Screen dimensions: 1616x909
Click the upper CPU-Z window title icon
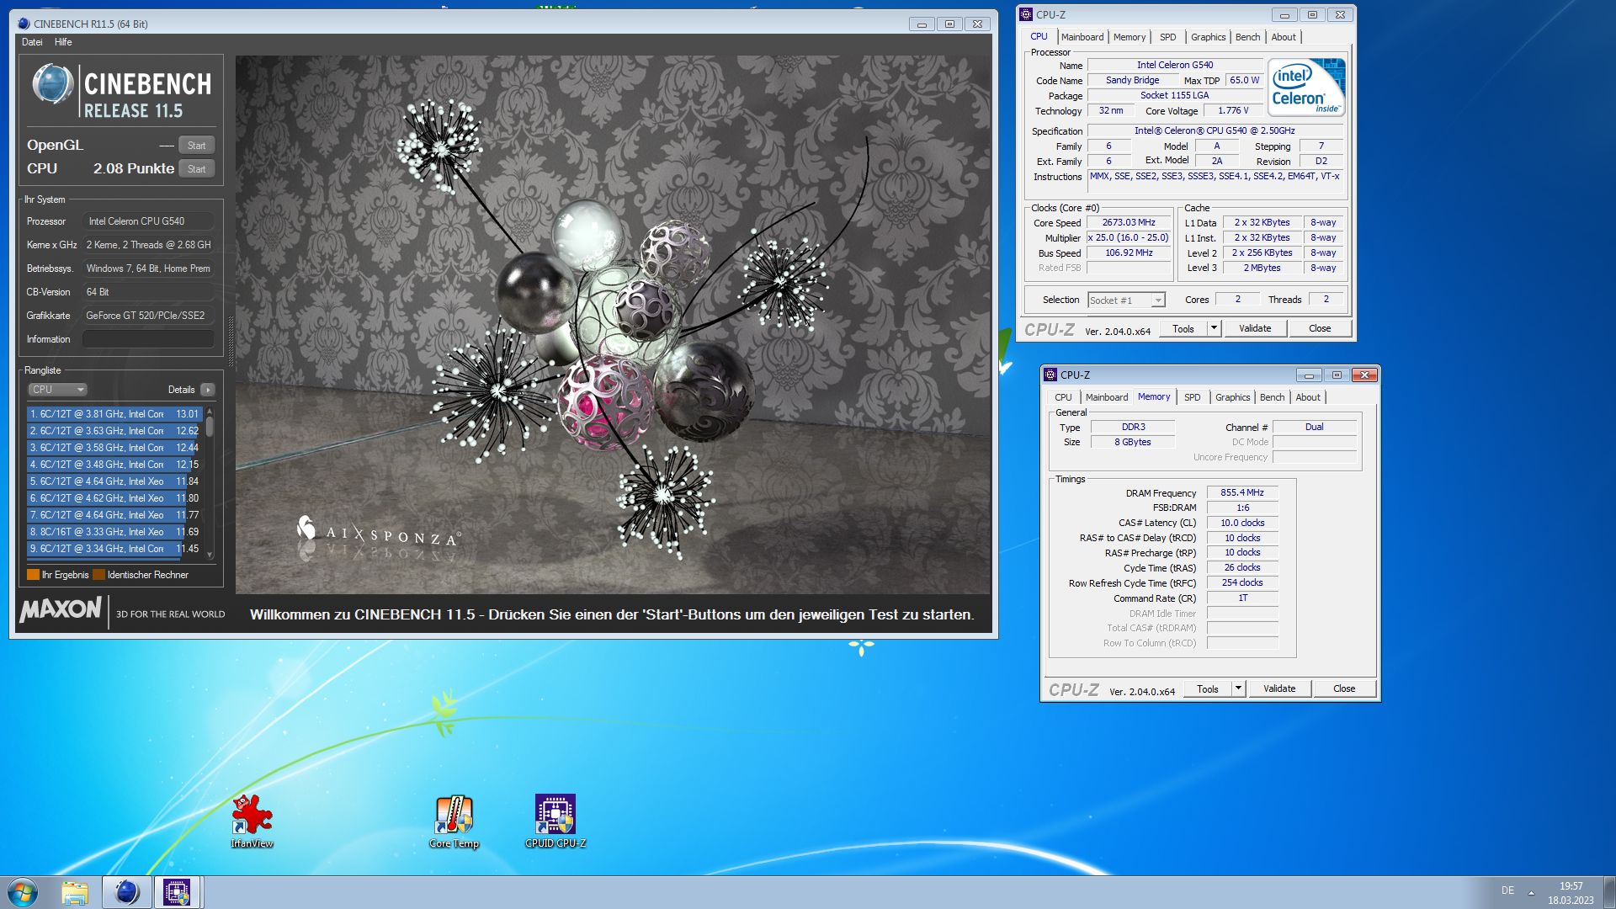pyautogui.click(x=1026, y=14)
